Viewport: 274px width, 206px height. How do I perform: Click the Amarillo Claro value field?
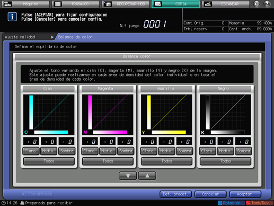point(149,141)
